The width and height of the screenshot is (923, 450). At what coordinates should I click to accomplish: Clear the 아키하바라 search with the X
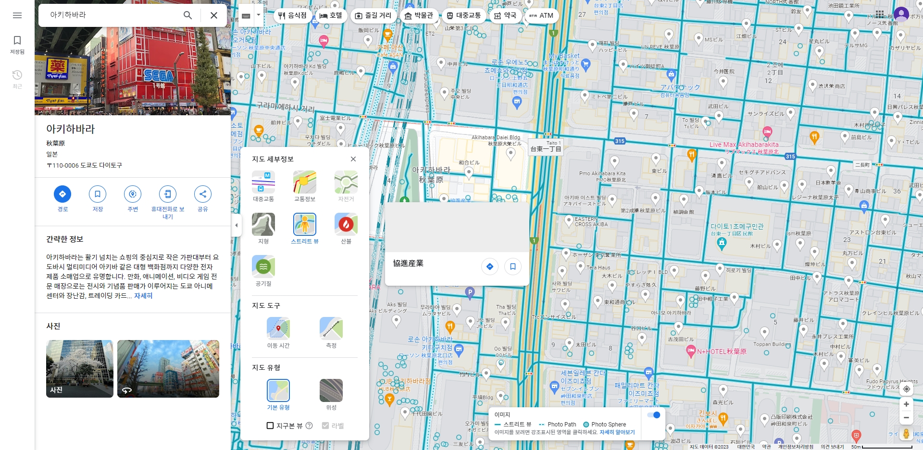tap(214, 15)
